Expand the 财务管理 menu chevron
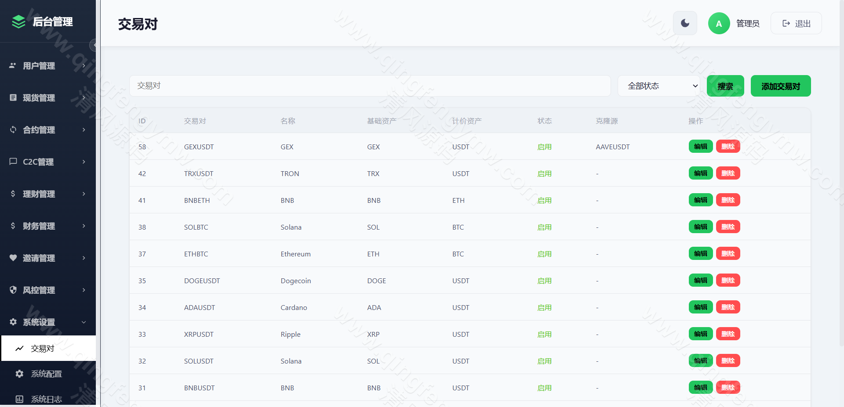844x407 pixels. click(84, 226)
